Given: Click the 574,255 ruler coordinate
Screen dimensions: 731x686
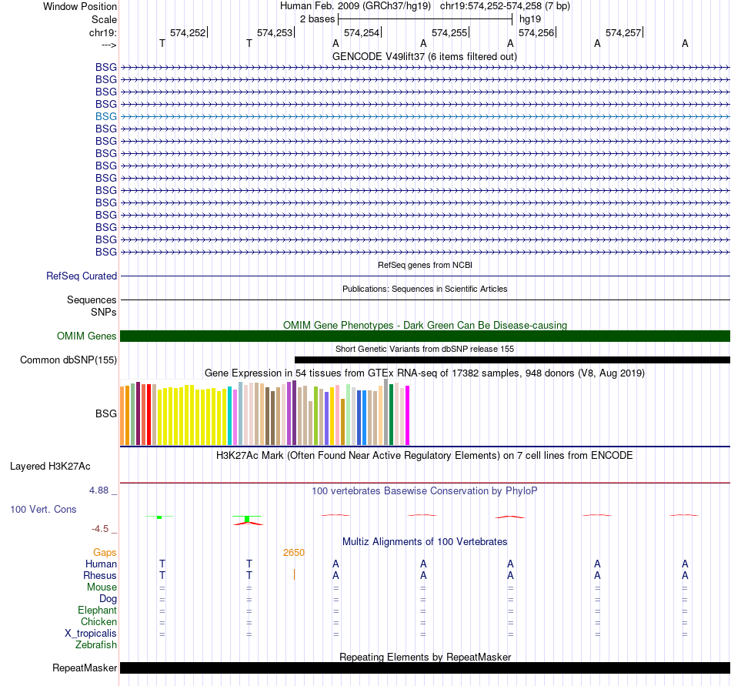Looking at the screenshot, I should coord(449,32).
